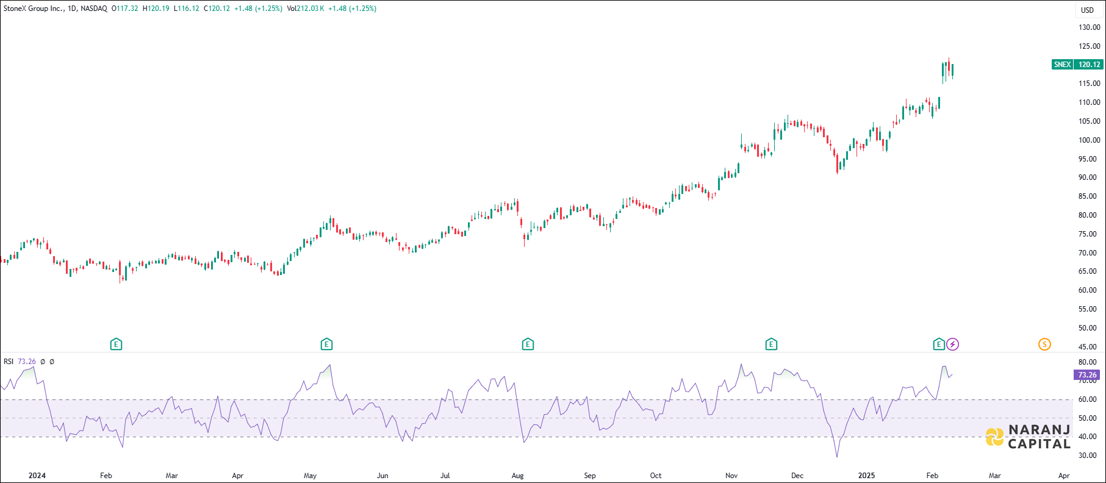Click the Jun label on the time axis
The width and height of the screenshot is (1106, 483).
pos(382,476)
